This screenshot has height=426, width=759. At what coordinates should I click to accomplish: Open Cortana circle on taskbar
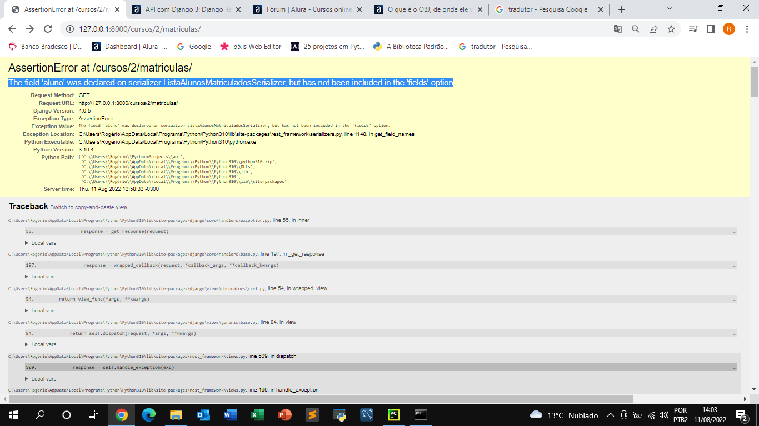click(x=67, y=415)
